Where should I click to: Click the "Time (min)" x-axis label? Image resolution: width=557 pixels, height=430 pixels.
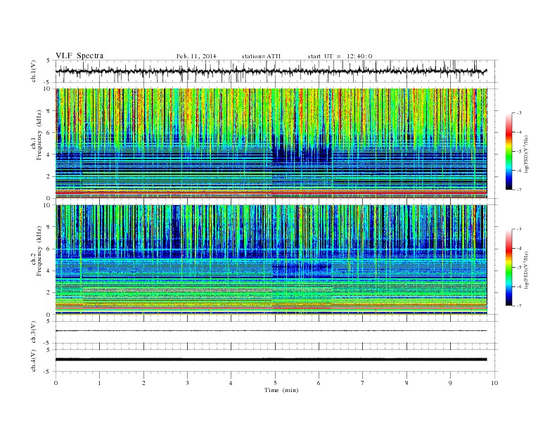281,390
